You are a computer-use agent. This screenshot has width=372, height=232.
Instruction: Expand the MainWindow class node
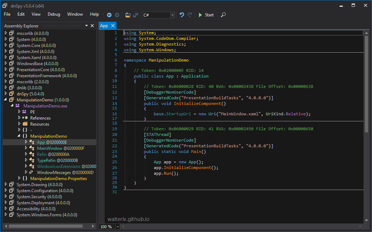point(26,148)
